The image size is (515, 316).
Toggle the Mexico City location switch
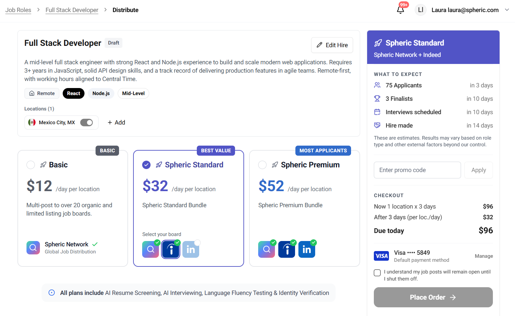(x=87, y=123)
